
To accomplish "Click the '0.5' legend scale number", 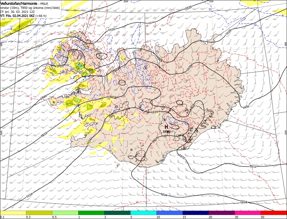I will click(x=54, y=217).
